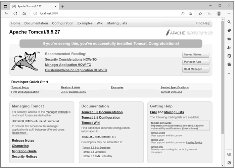
Task: Open the site information icon beside localhost:8080
Action: [35, 13]
